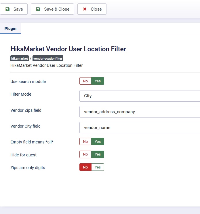
Task: Click the Close button label
Action: point(96,9)
